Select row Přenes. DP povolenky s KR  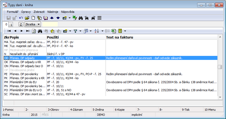(110, 78)
